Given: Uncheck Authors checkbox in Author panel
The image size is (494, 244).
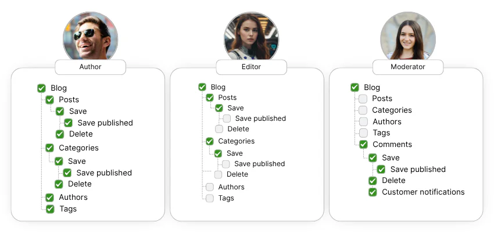Looking at the screenshot, I should 50,198.
